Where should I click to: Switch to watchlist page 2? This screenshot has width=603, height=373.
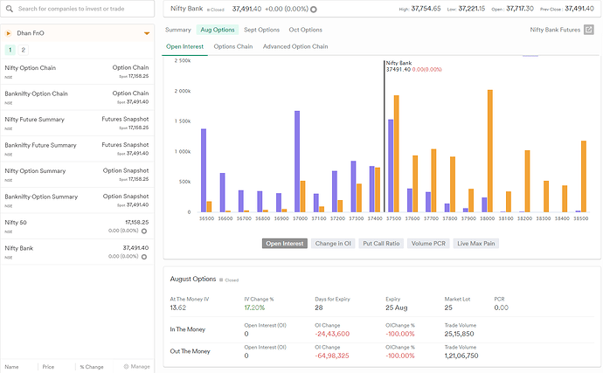click(23, 50)
